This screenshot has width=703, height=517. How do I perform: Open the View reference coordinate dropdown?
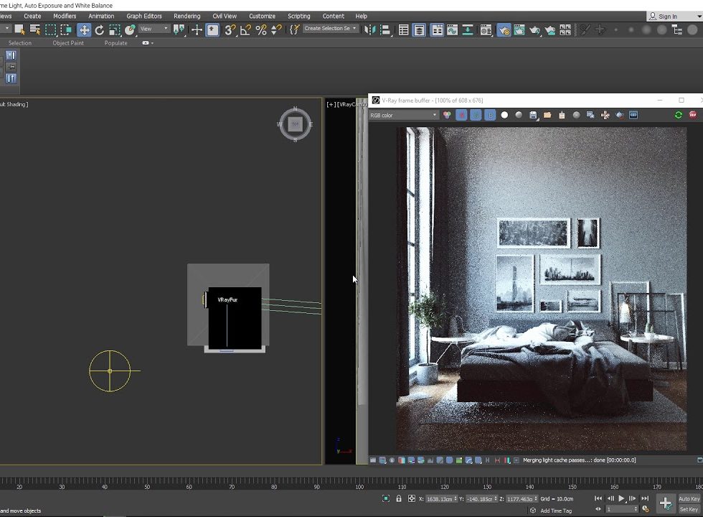pyautogui.click(x=154, y=29)
